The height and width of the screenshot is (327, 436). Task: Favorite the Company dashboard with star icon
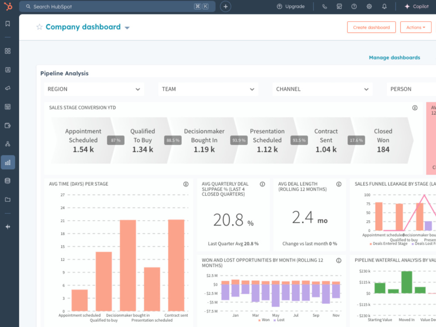(x=40, y=27)
